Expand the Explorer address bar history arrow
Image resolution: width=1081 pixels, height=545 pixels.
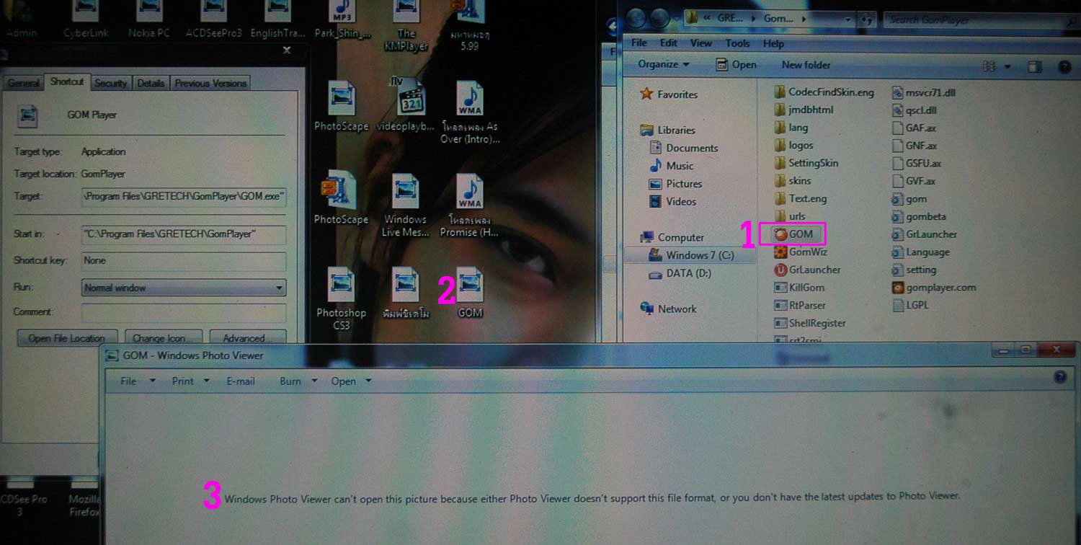click(x=848, y=19)
